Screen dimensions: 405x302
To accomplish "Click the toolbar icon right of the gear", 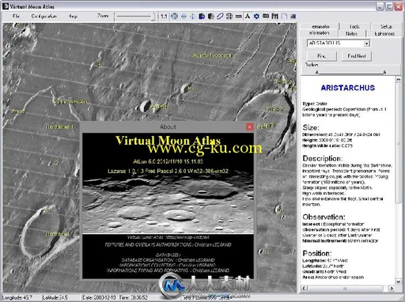I will click(x=266, y=17).
